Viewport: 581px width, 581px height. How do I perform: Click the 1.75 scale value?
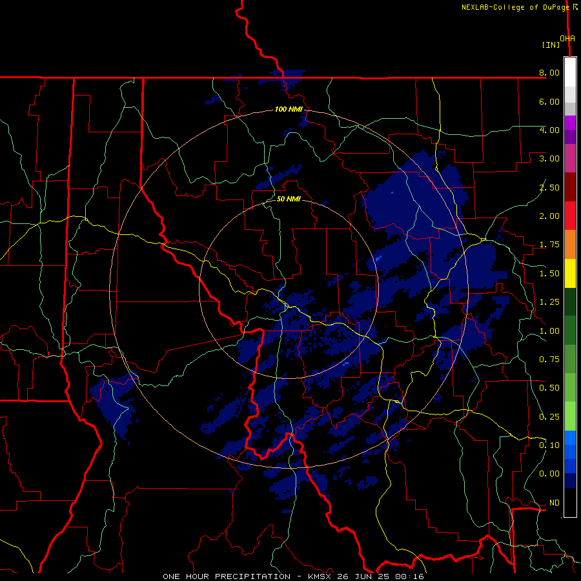pyautogui.click(x=549, y=245)
